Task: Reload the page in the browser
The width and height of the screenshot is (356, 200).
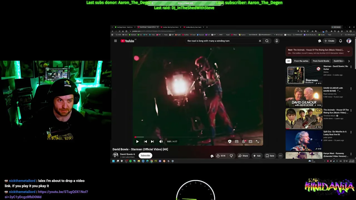Action: (119, 31)
